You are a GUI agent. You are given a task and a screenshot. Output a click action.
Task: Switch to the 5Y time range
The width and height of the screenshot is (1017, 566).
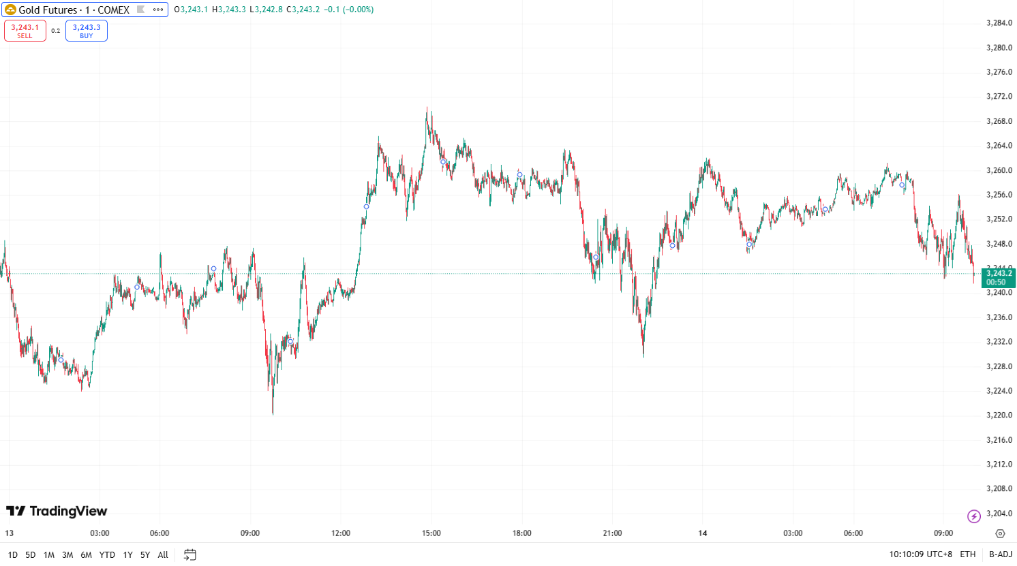pos(145,554)
